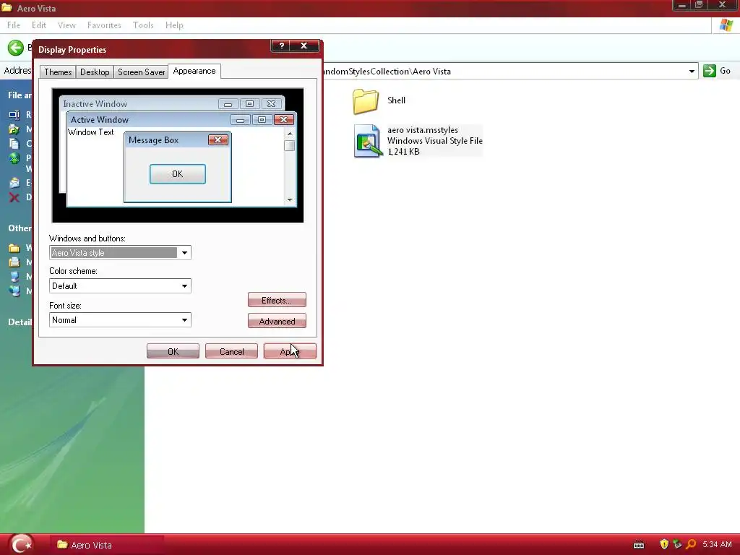
Task: Click the Effects... button
Action: pos(277,300)
